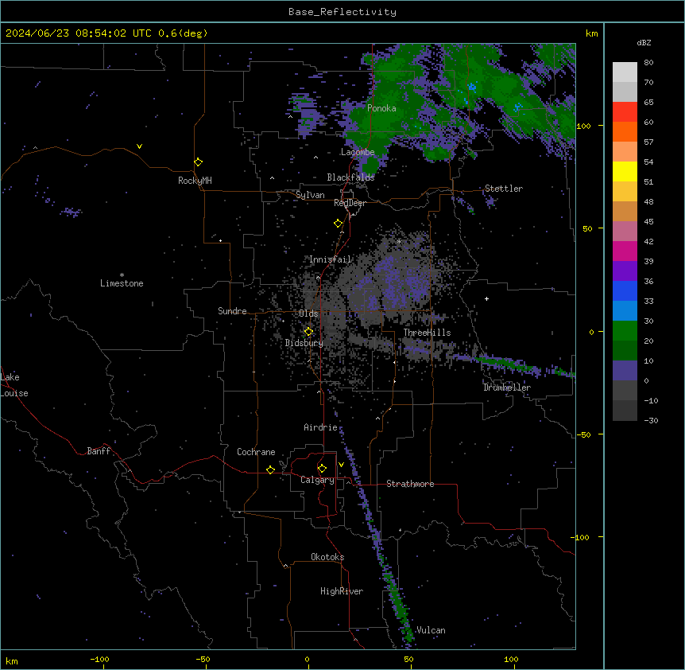Click the -30 value on the dBZ legend
This screenshot has height=670, width=685.
tap(651, 421)
